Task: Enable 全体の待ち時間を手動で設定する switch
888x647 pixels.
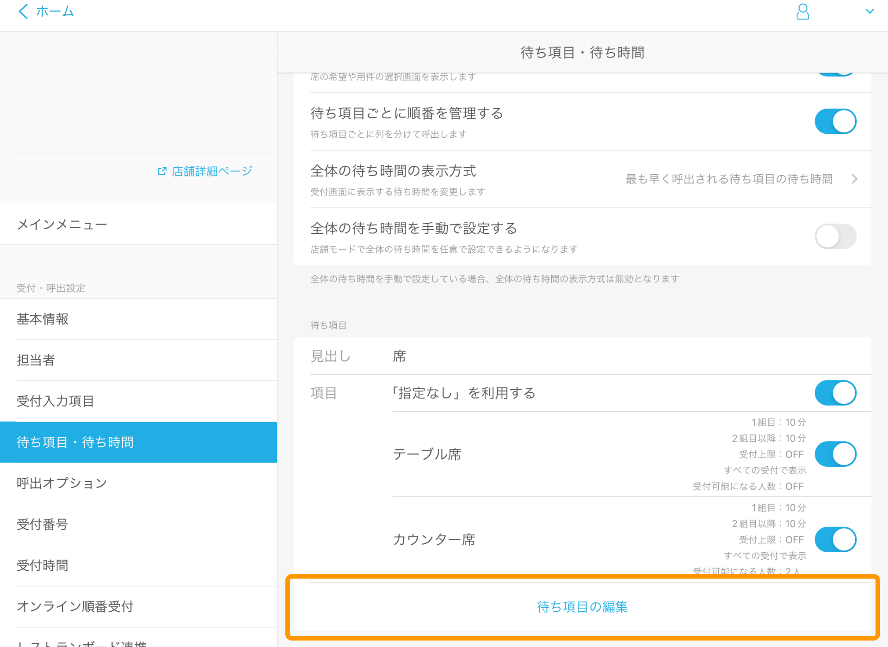Action: pos(835,237)
